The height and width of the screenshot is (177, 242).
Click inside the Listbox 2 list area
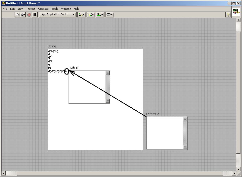165,133
